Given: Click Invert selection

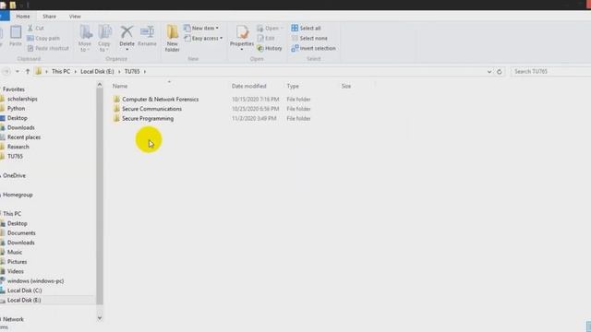Looking at the screenshot, I should pyautogui.click(x=314, y=49).
